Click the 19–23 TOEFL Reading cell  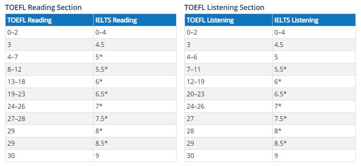49,94
